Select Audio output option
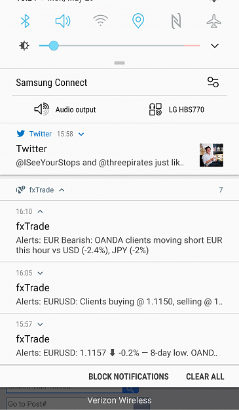Screen dimensions: 239x410 65,110
